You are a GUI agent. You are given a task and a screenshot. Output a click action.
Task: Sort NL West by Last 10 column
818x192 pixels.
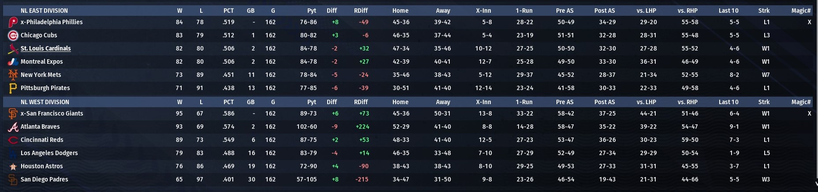tap(728, 102)
